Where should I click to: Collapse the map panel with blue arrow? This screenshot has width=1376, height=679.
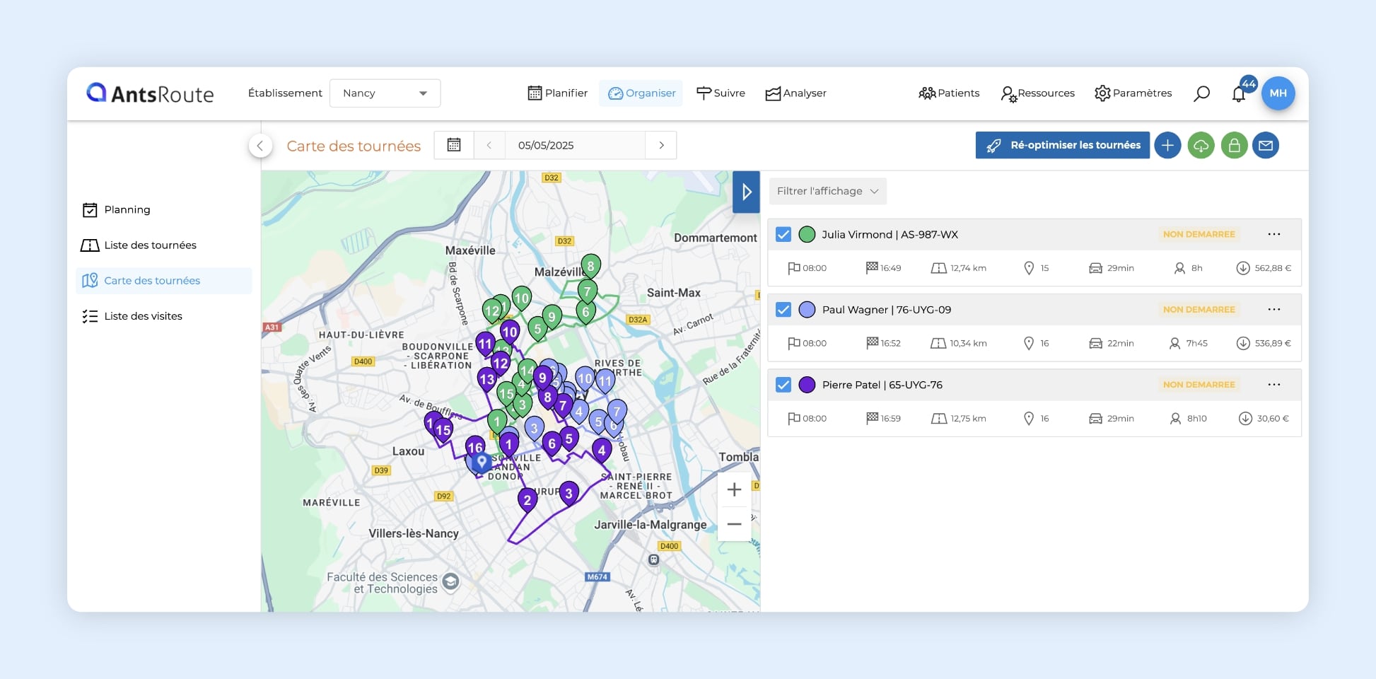(746, 192)
